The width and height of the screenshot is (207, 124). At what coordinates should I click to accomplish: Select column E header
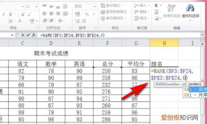(79, 43)
